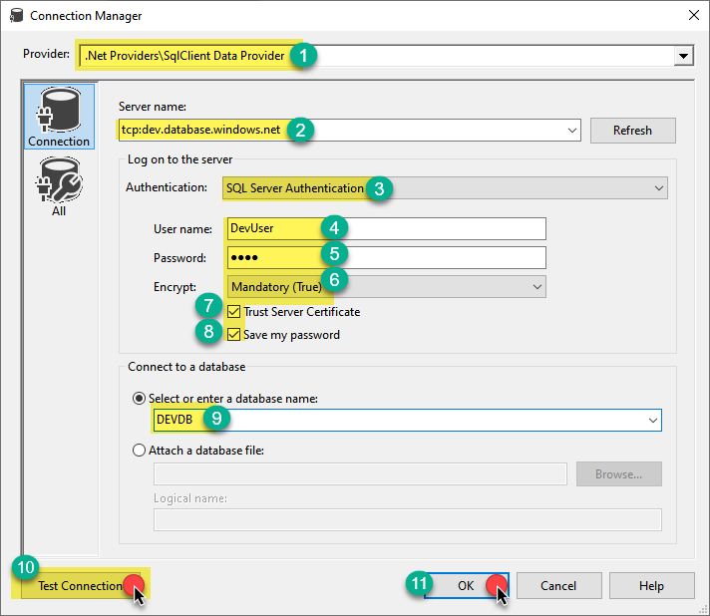Open the Provider dropdown arrow

point(683,56)
